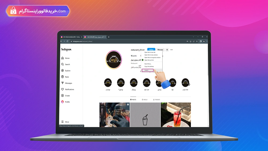Choose Open link in new tab
The width and height of the screenshot is (268, 151).
[152, 52]
